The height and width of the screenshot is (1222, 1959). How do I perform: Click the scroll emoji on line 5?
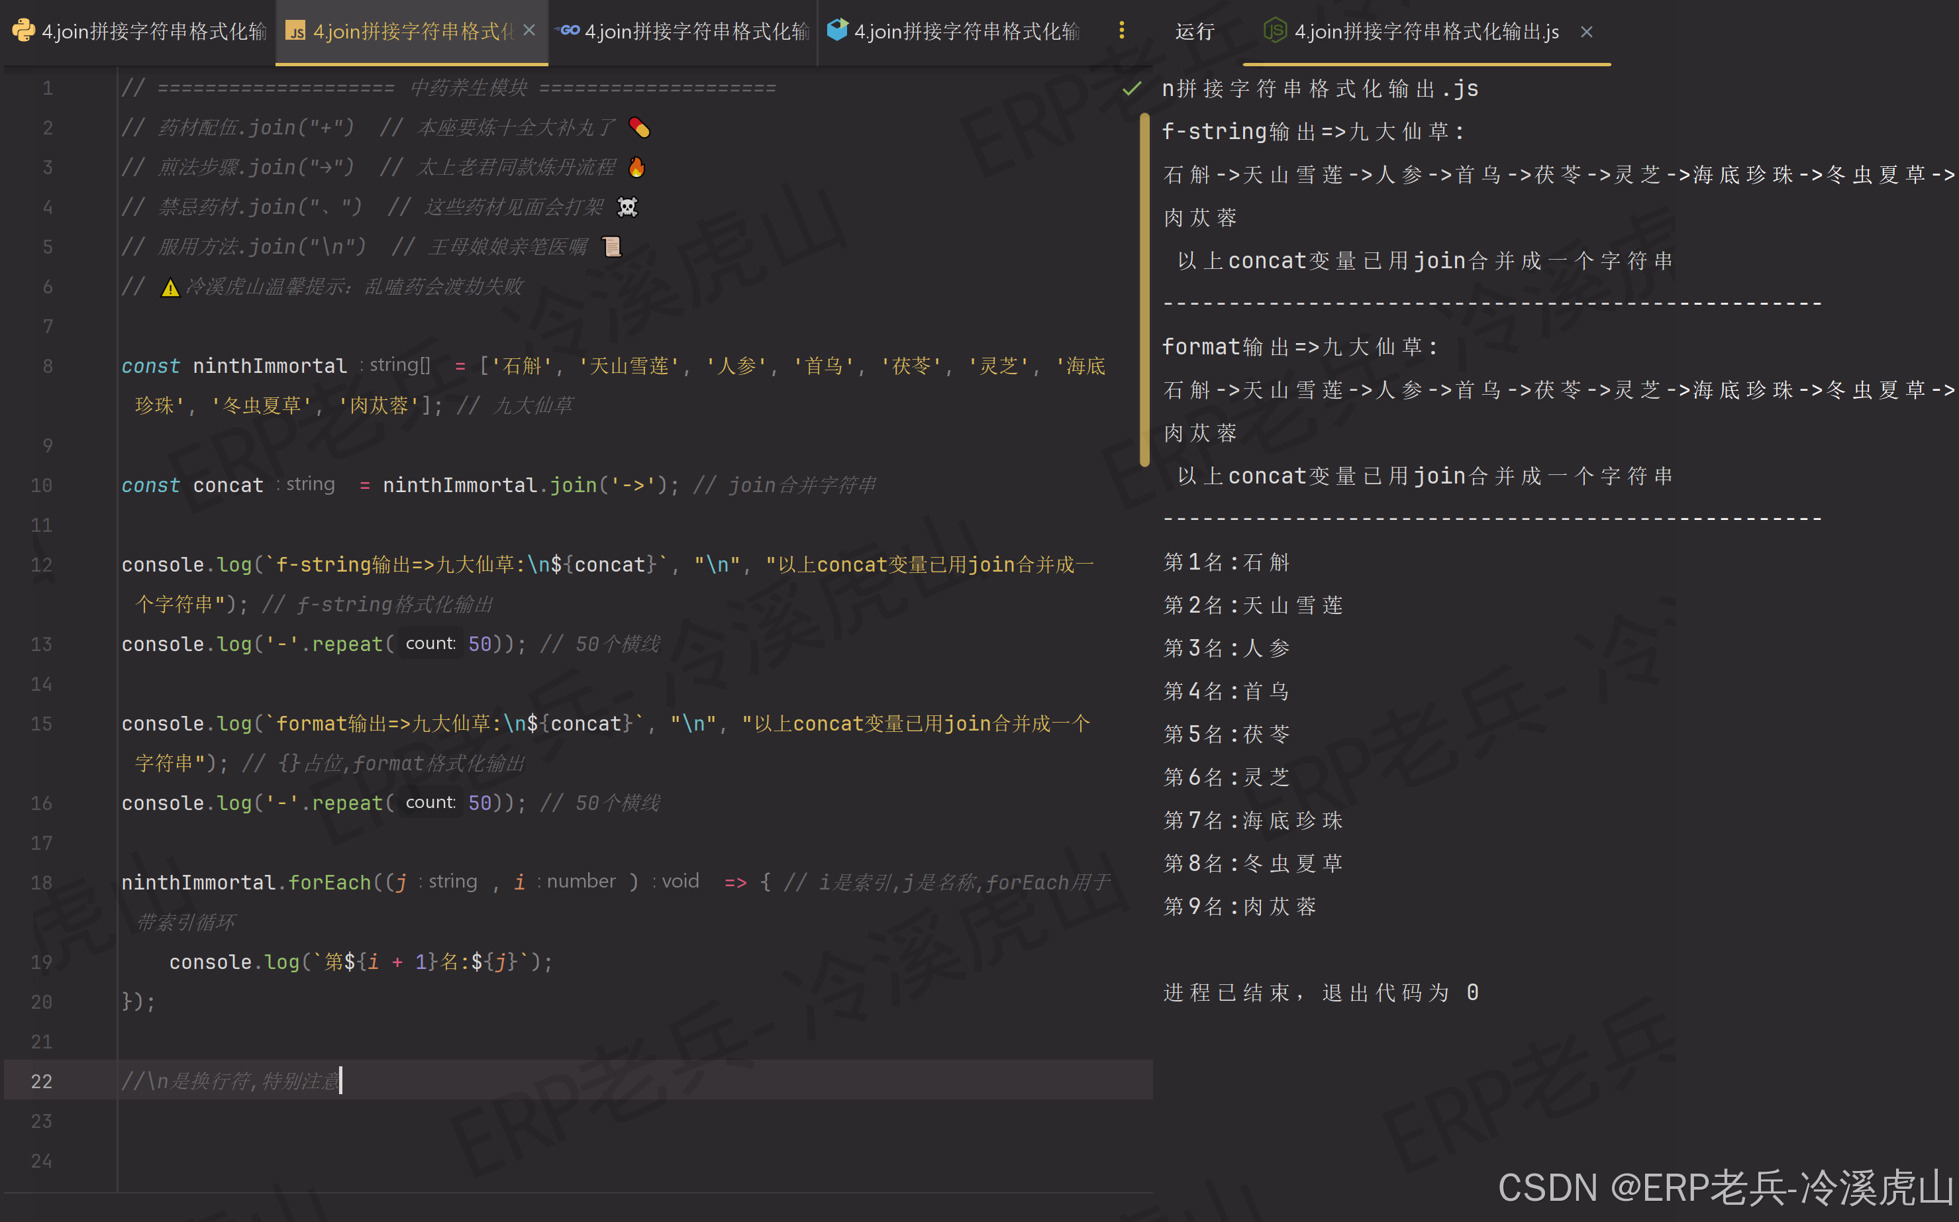point(613,246)
